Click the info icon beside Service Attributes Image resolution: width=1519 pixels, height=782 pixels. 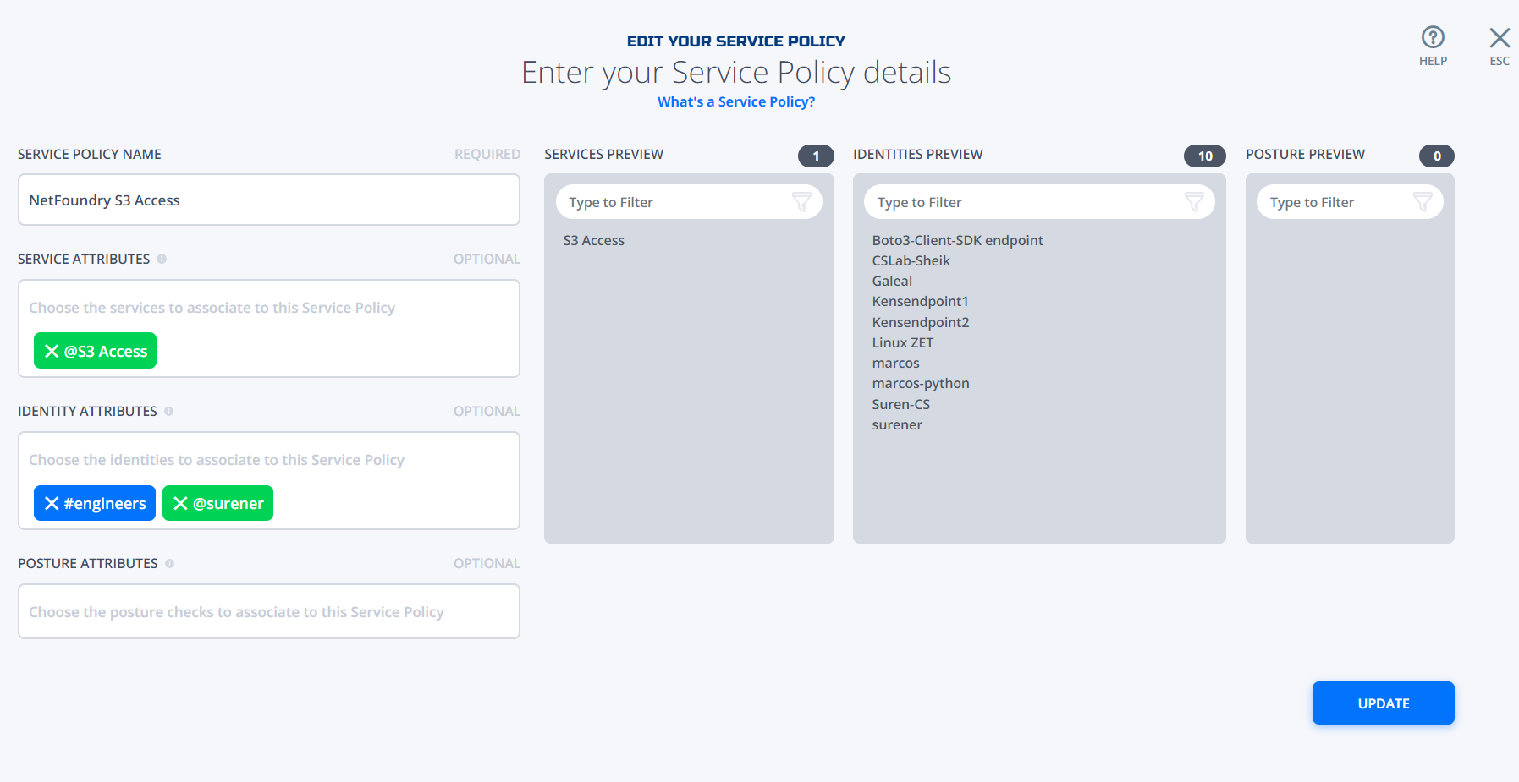pos(162,259)
